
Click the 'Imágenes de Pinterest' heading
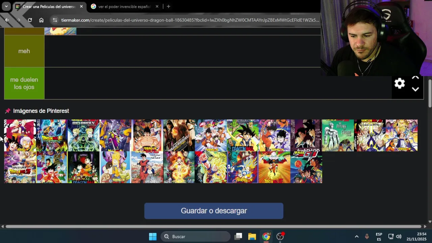coord(41,111)
